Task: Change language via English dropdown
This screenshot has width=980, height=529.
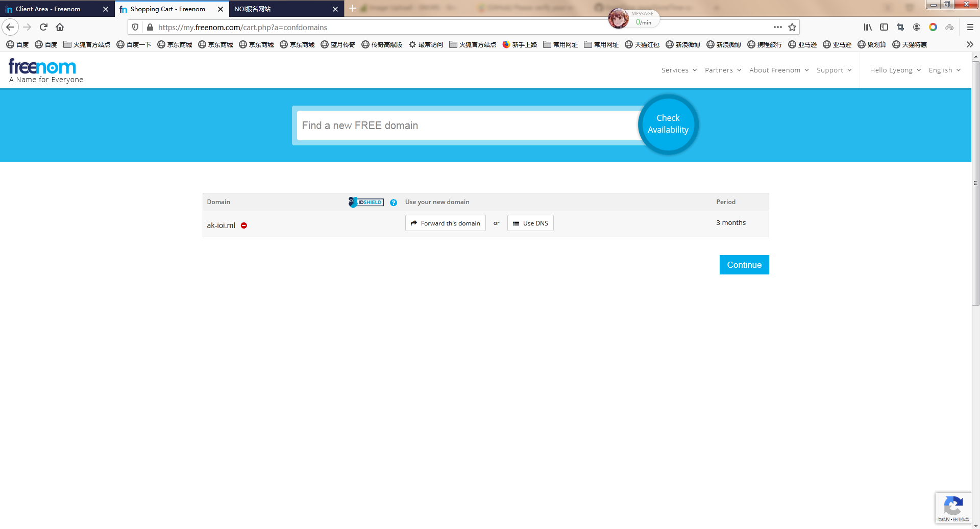Action: (x=945, y=70)
